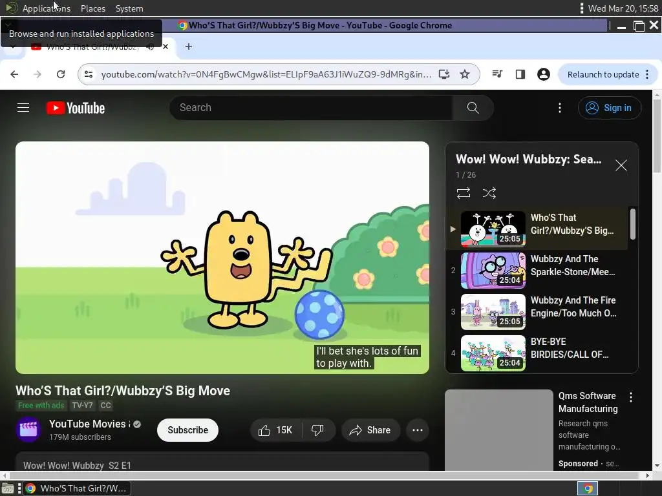Open the Places menu
This screenshot has width=662, height=496.
tap(93, 8)
